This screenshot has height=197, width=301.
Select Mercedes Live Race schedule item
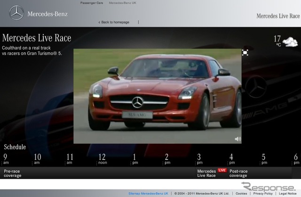(x=206, y=173)
